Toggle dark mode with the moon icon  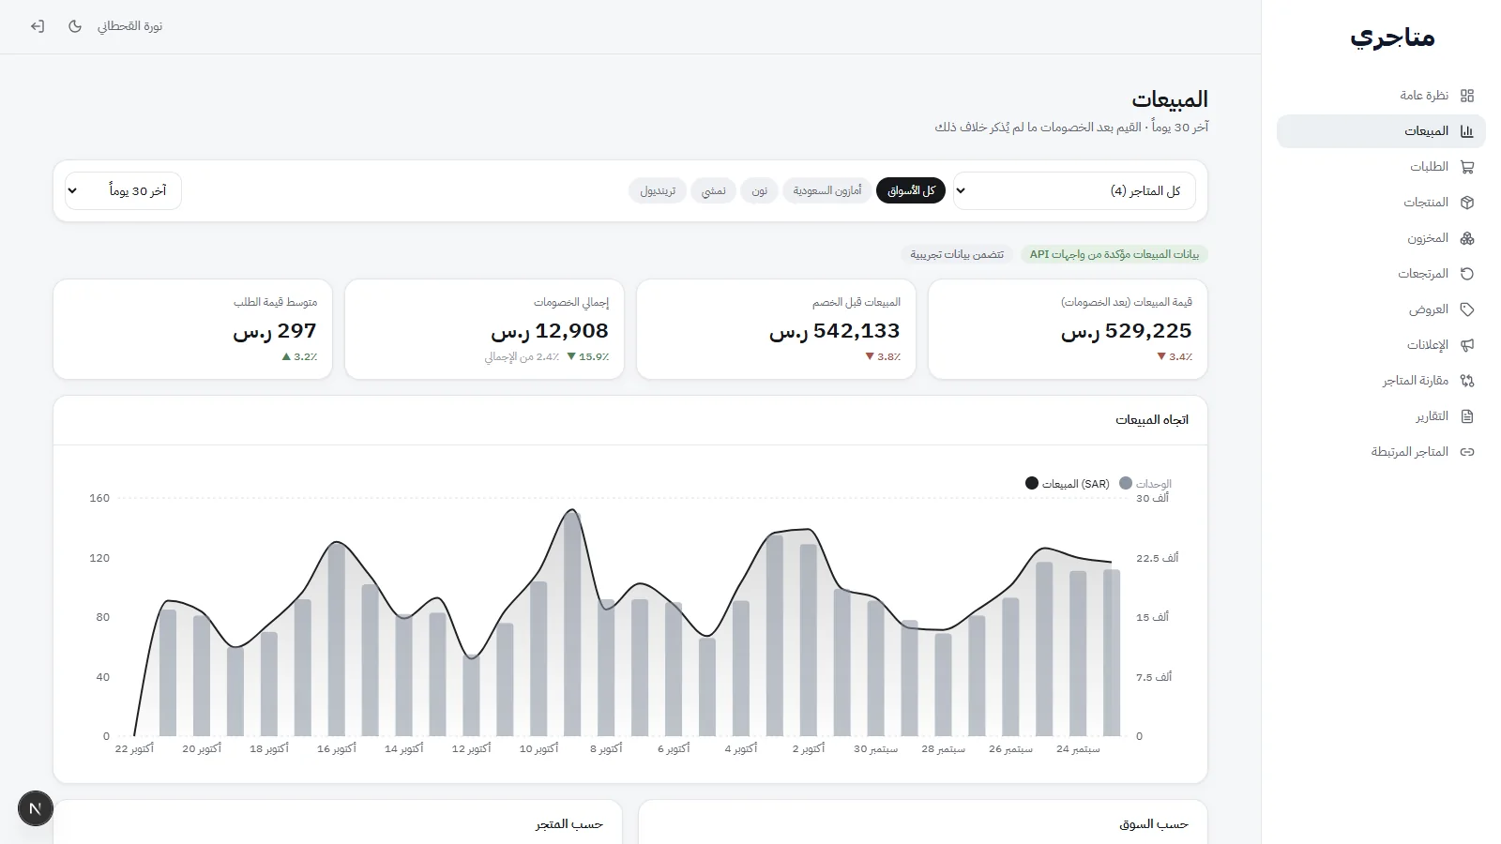click(75, 26)
